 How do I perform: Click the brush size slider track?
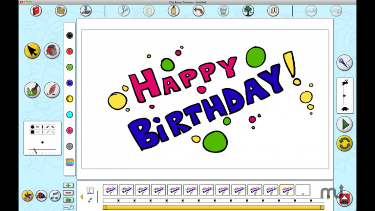(x=42, y=150)
